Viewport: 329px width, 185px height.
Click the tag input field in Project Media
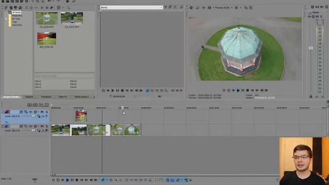(x=64, y=76)
